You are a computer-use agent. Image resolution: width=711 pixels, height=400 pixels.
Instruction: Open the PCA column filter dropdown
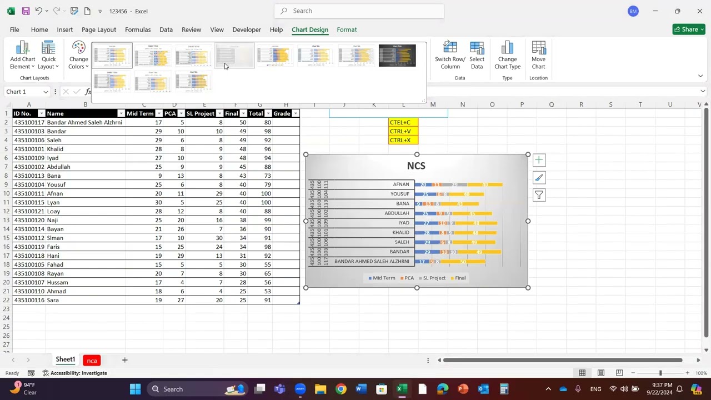(181, 113)
